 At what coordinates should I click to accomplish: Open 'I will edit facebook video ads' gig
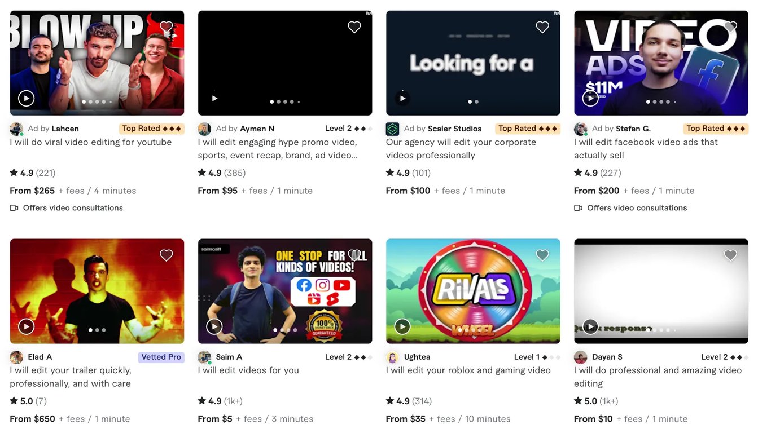pos(646,149)
